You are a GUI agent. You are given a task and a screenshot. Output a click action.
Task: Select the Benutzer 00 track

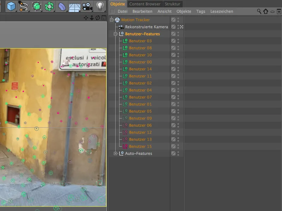(x=140, y=62)
